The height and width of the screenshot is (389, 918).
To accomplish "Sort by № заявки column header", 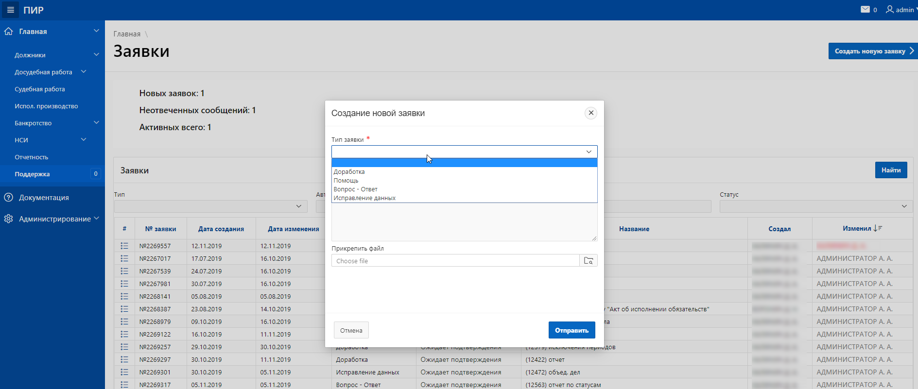I will pyautogui.click(x=160, y=229).
